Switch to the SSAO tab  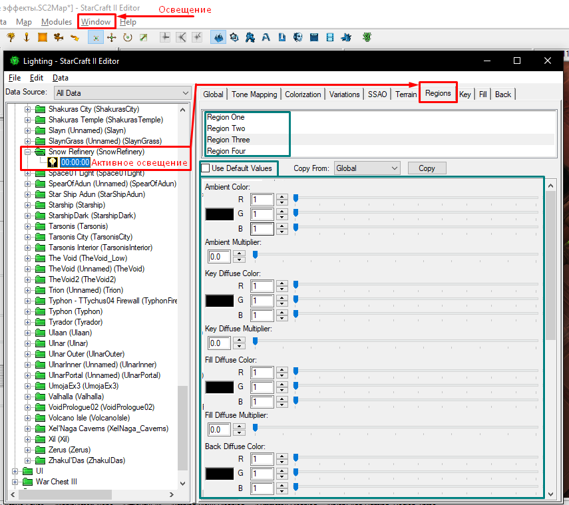coord(377,94)
